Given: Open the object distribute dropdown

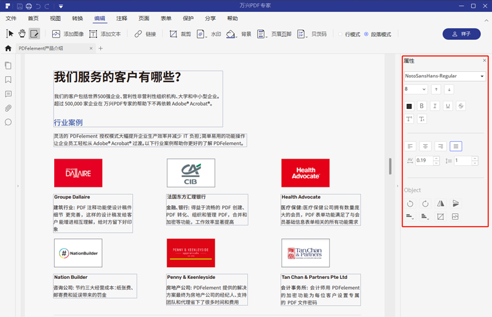Looking at the screenshot, I should tap(425, 216).
